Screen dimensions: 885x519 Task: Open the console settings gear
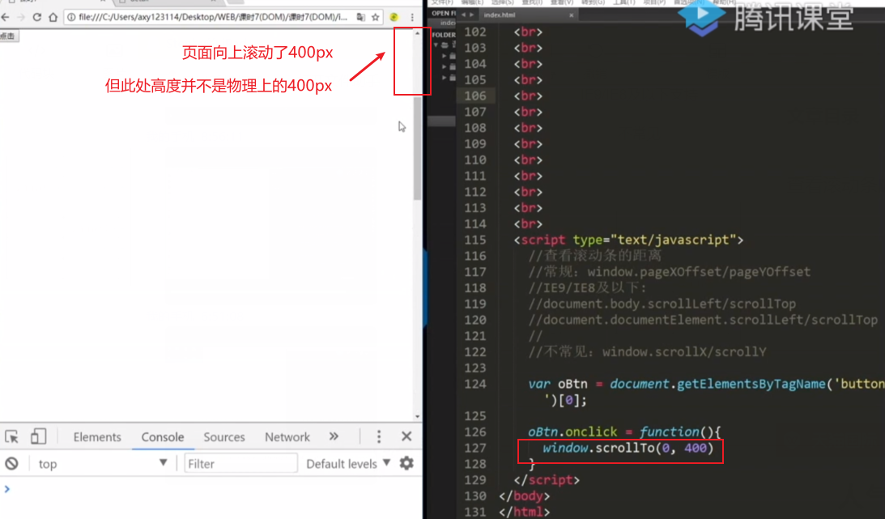click(406, 464)
